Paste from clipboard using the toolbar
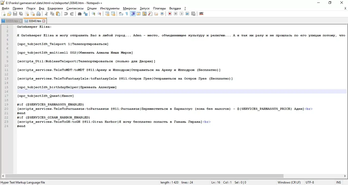 coord(58,14)
